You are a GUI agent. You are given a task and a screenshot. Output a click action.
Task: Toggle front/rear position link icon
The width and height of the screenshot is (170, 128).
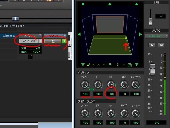click(x=91, y=89)
